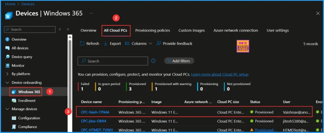Filter by the Provisioned with warning tile
324x133 pixels.
point(171,86)
